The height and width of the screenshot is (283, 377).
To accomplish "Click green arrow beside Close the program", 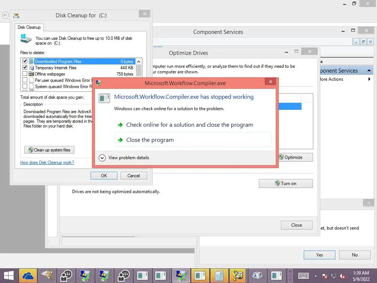I will pyautogui.click(x=120, y=140).
